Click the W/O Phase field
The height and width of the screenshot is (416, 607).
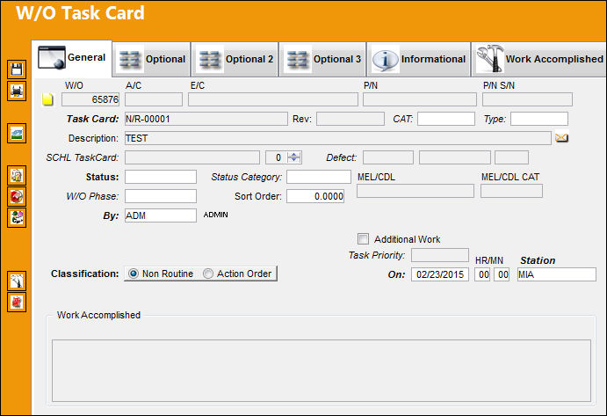click(161, 196)
